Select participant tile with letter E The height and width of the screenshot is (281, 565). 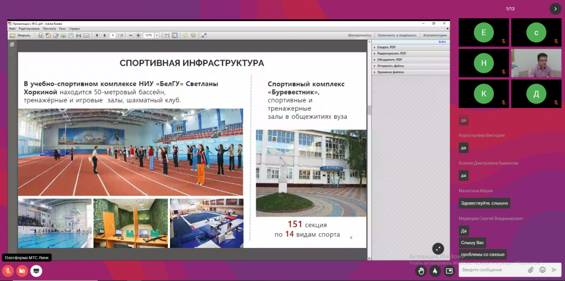[x=483, y=33]
